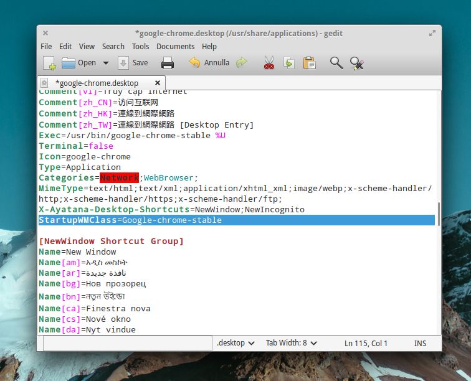Click the Name[da]=Nyt vindue line
471x381 pixels.
pos(87,329)
